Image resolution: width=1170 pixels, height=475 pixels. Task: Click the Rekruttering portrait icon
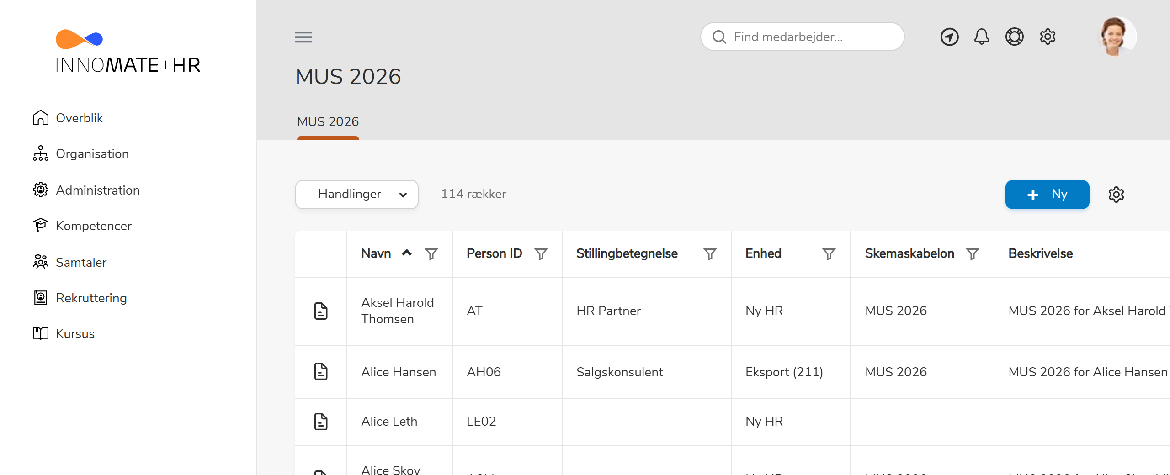tap(41, 298)
